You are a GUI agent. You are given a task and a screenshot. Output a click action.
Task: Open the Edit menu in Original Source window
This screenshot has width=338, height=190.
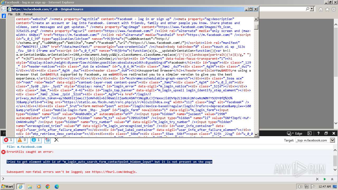tap(18, 14)
